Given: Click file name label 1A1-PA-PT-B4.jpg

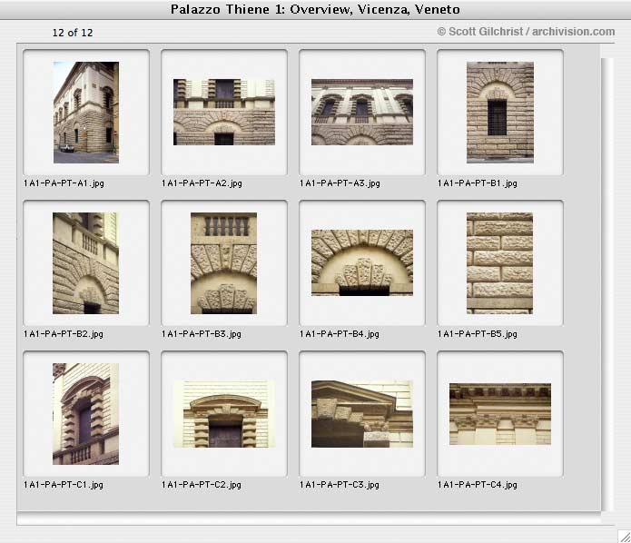Looking at the screenshot, I should pyautogui.click(x=340, y=334).
